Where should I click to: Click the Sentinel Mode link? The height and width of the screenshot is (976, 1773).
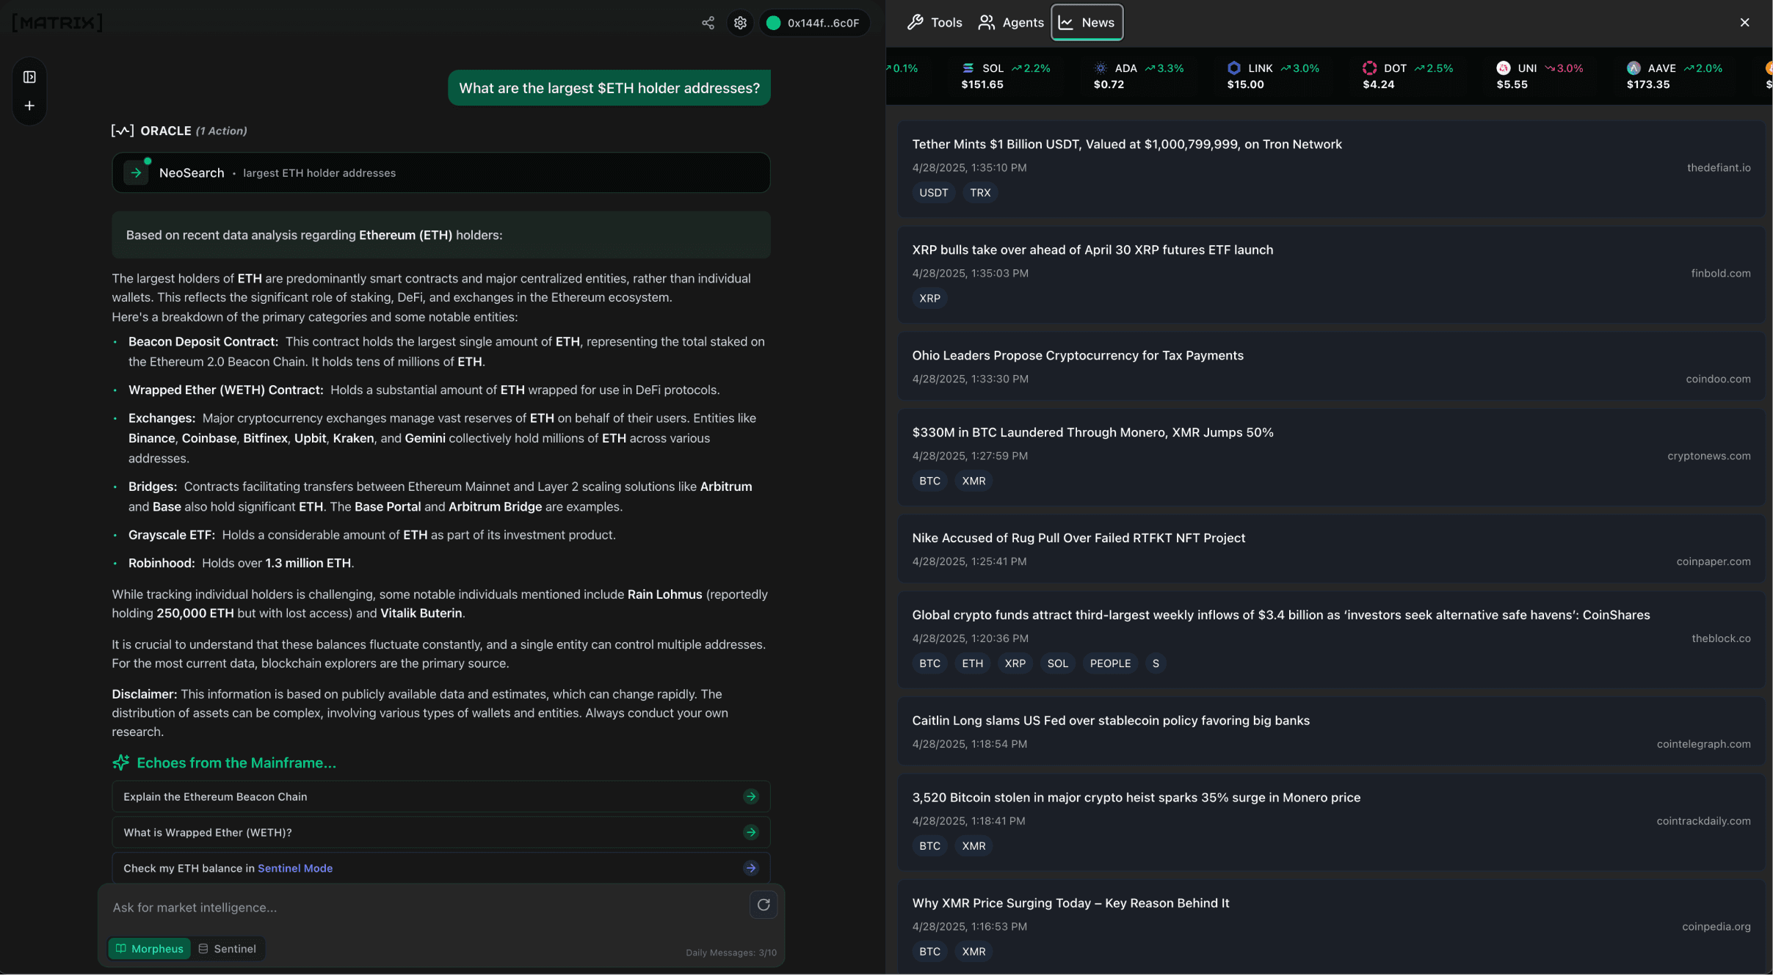click(294, 867)
